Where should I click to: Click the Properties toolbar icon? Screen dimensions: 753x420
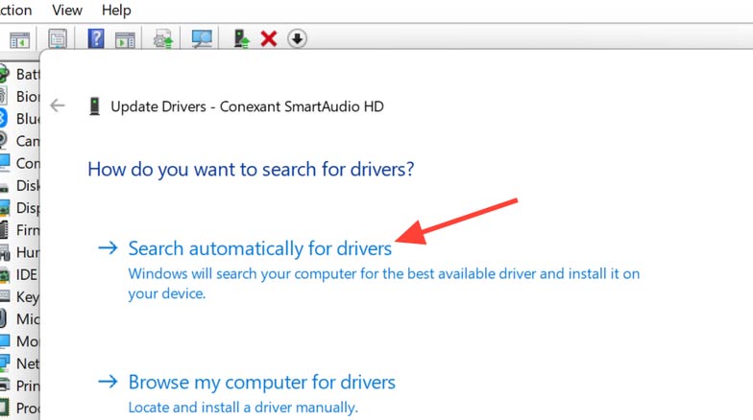58,38
